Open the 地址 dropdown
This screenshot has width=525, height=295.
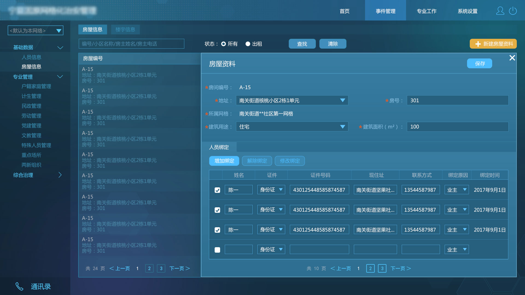(x=292, y=100)
